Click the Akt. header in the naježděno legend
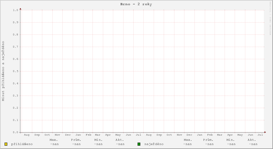This screenshot has width=273, height=149. click(x=252, y=140)
